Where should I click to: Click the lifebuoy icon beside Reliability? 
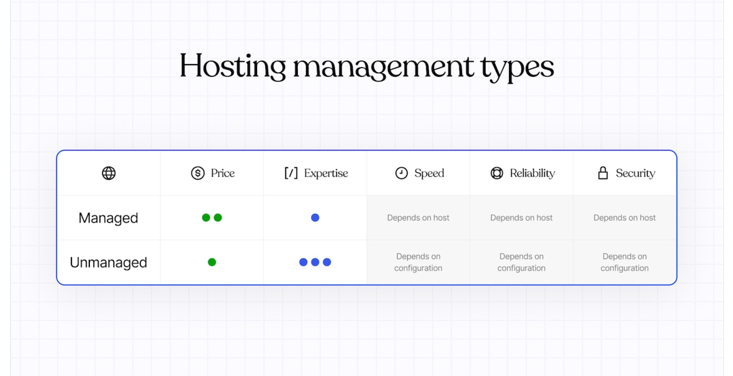pos(497,173)
